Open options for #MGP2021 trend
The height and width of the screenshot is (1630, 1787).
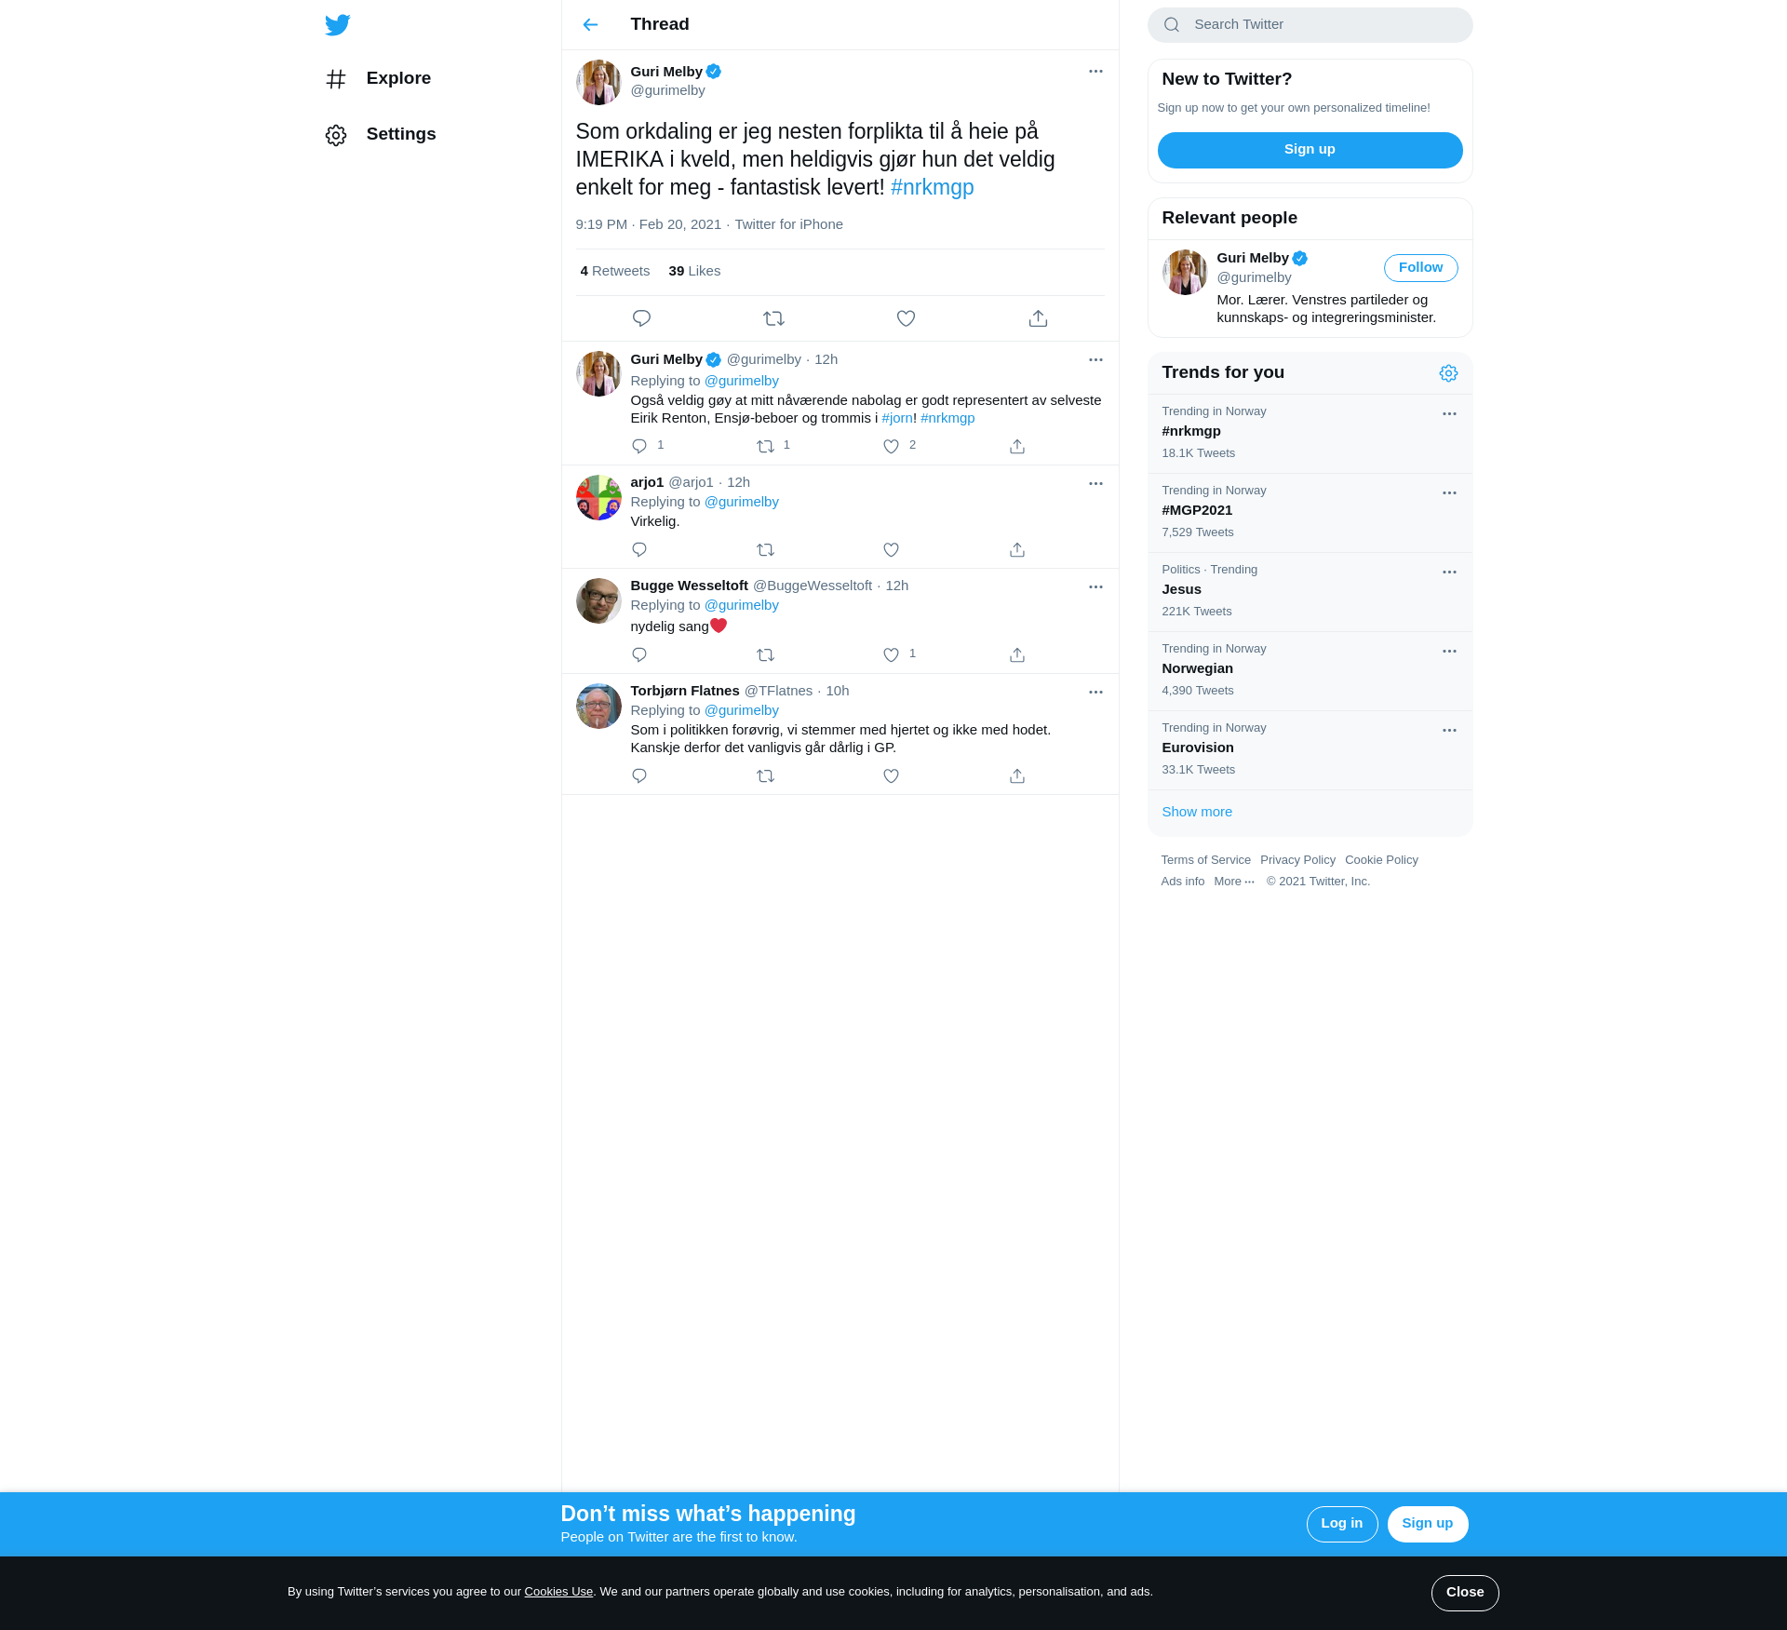tap(1449, 493)
